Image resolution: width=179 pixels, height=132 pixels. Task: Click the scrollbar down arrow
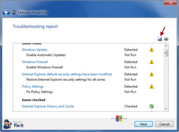pyautogui.click(x=166, y=109)
